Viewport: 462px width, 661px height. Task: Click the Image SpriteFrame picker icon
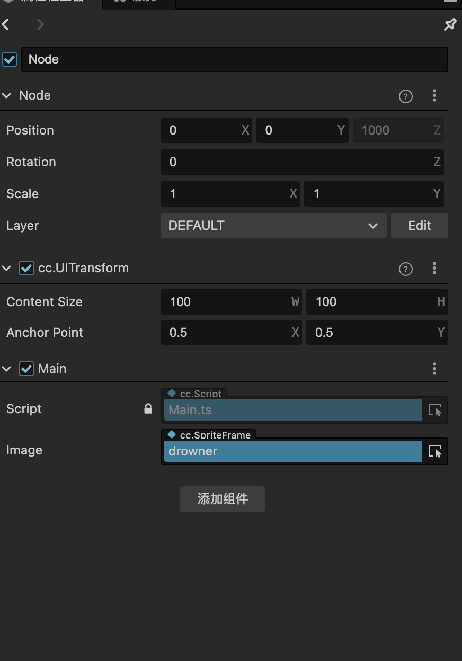coord(435,451)
